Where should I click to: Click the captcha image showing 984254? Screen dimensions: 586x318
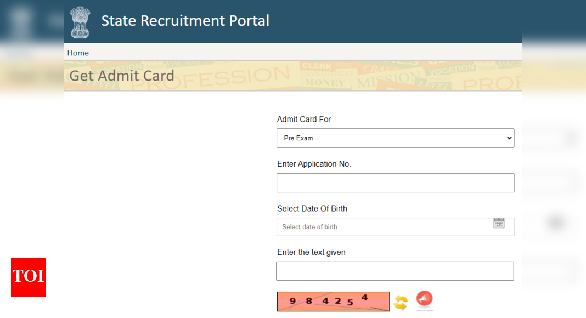click(x=334, y=302)
